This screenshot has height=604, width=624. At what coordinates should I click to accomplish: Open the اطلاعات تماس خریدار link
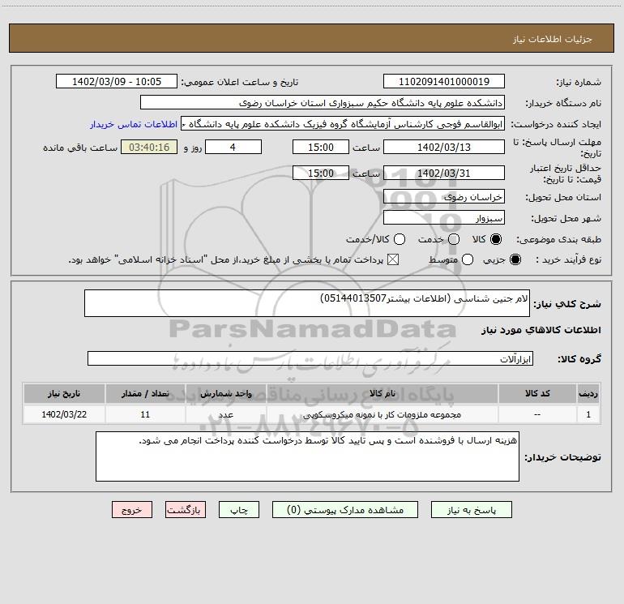(x=134, y=124)
